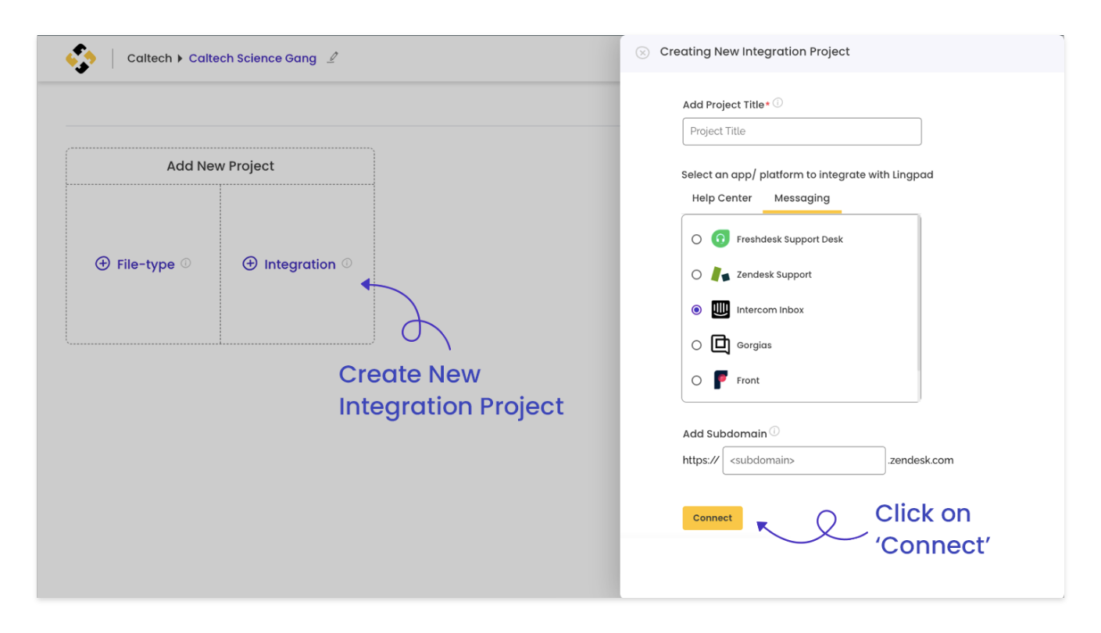1101x633 pixels.
Task: Click the Front app icon
Action: [x=720, y=380]
